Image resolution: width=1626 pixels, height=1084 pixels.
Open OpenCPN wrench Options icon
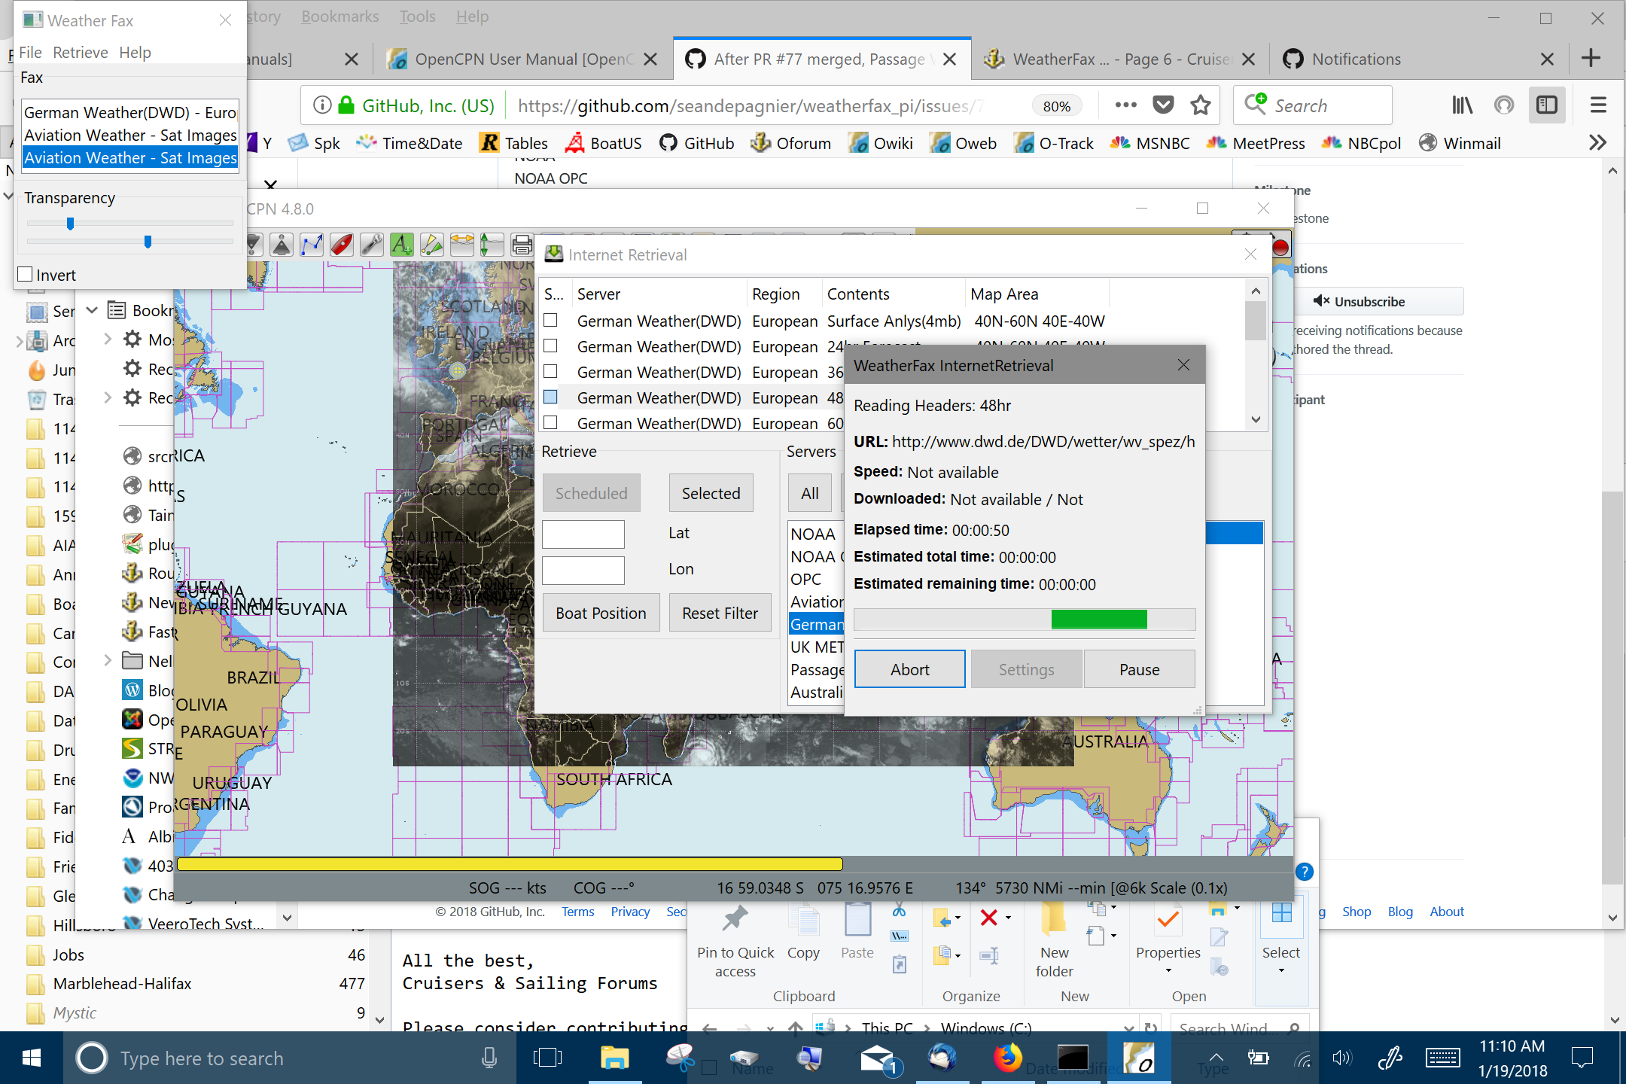tap(372, 245)
